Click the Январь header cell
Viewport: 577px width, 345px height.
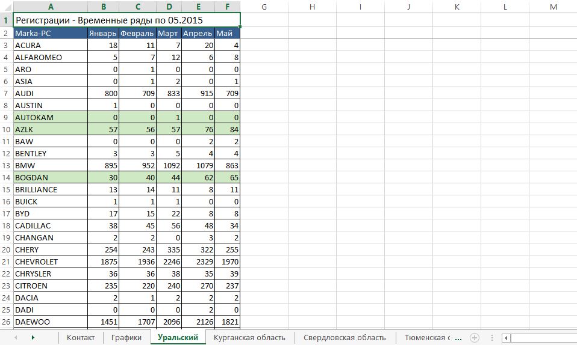point(104,33)
